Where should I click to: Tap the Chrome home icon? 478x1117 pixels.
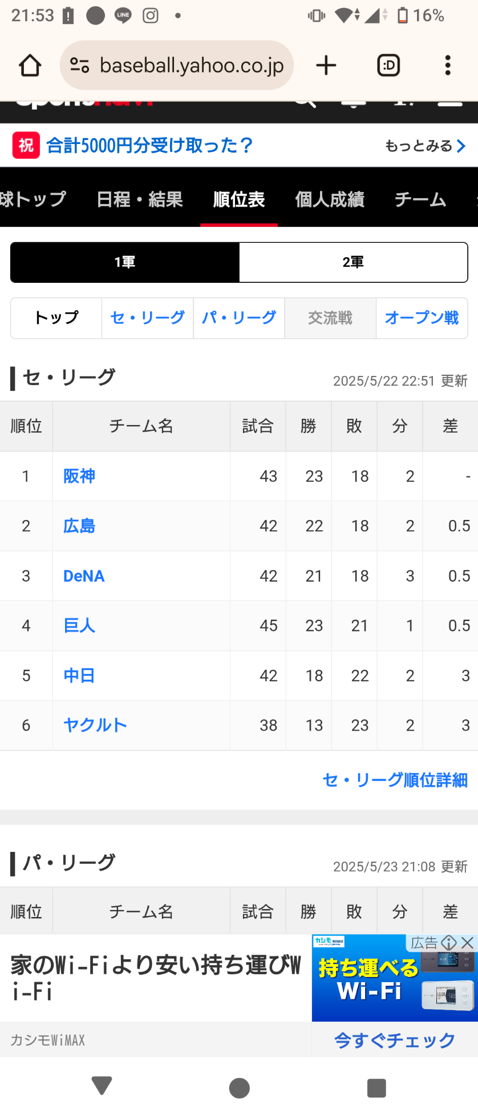coord(30,65)
